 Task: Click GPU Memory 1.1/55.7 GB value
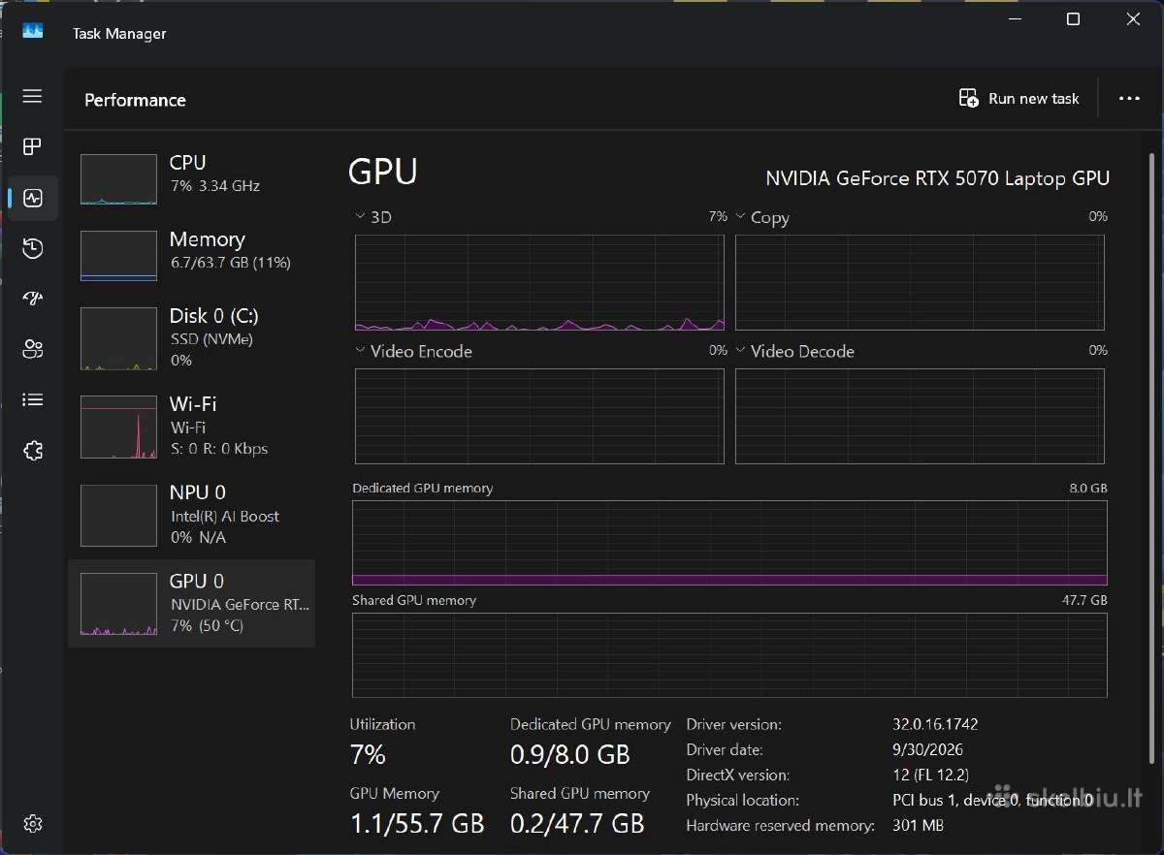pyautogui.click(x=417, y=824)
